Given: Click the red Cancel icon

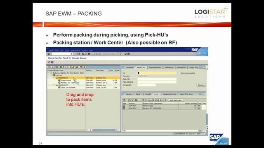Looking at the screenshot, I should (89, 54).
